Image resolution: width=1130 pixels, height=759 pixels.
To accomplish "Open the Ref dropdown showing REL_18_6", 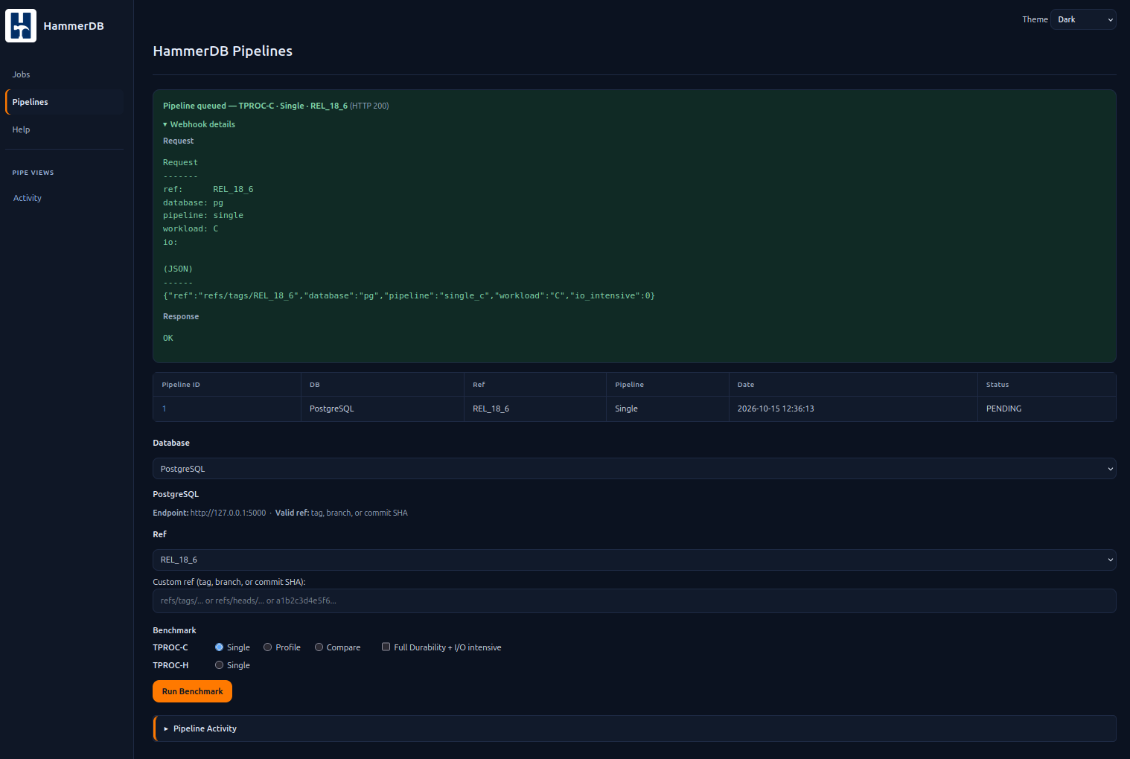I will tap(634, 560).
